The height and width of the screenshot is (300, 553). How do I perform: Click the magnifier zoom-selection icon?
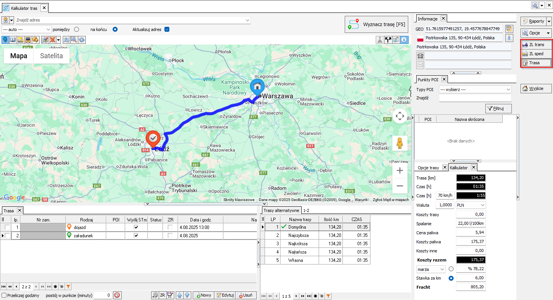pyautogui.click(x=74, y=39)
